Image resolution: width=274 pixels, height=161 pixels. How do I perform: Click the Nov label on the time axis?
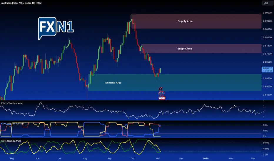pyautogui.click(x=158, y=159)
